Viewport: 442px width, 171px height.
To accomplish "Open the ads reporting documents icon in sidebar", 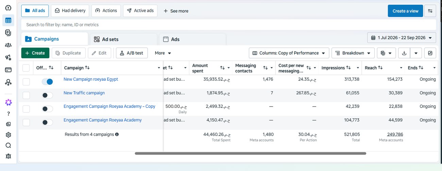I will click(x=8, y=33).
